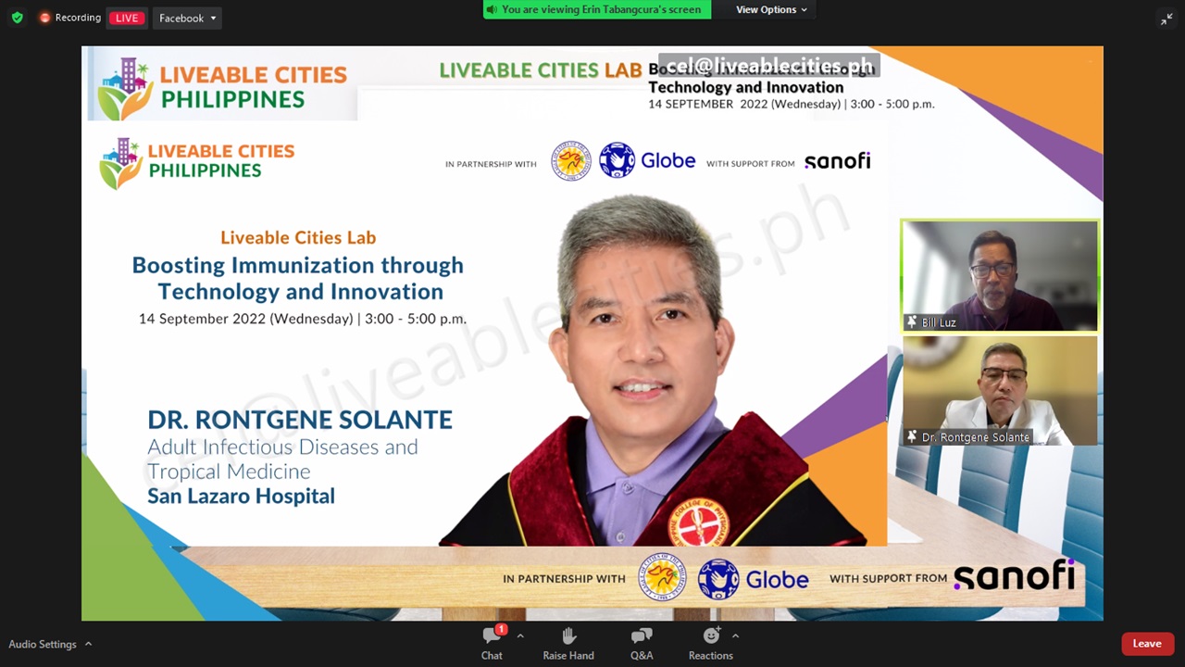
Task: Open the View Options dropdown
Action: click(x=771, y=9)
